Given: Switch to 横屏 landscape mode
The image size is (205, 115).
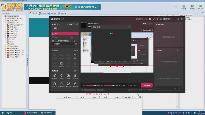Looking at the screenshot, I should pyautogui.click(x=144, y=24).
